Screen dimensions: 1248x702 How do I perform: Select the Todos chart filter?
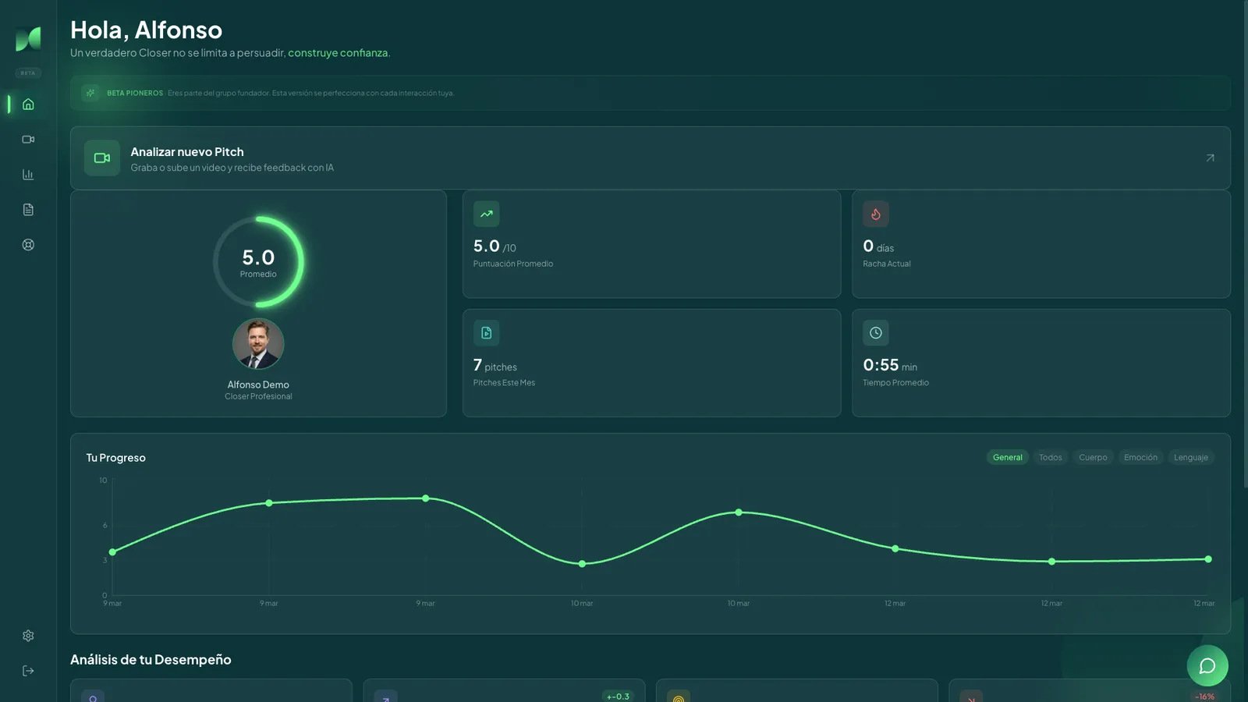pos(1051,458)
